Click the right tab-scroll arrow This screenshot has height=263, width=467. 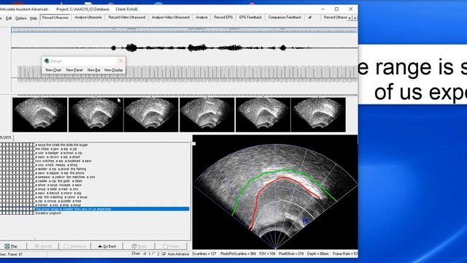coord(355,18)
